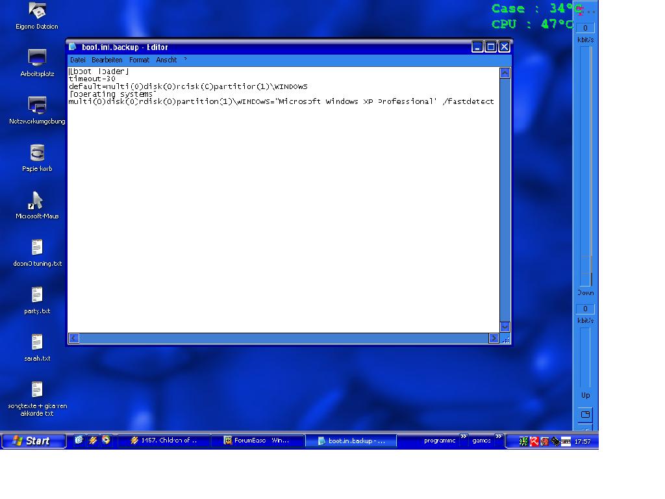This screenshot has width=665, height=499.
Task: Click the red K antivirus tray icon
Action: (x=534, y=442)
